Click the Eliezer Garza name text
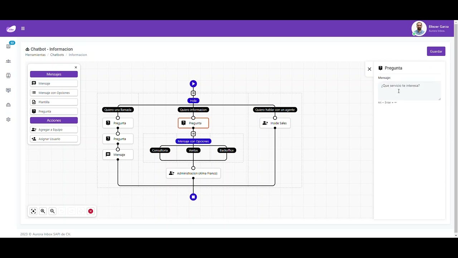458x258 pixels. 438,27
